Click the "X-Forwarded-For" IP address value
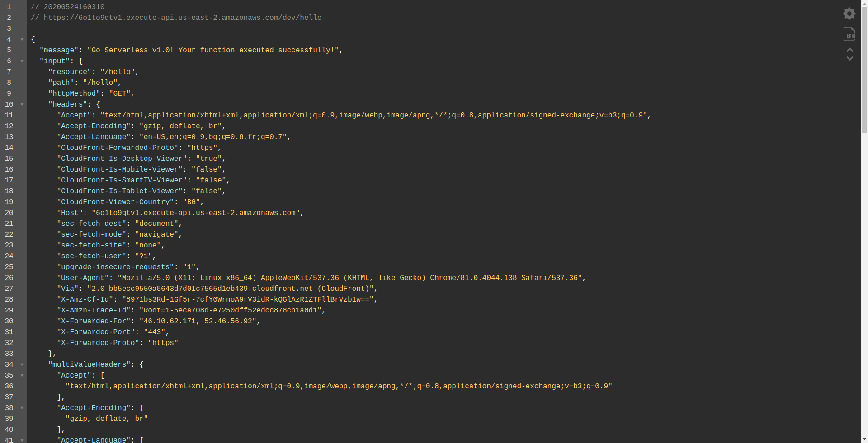 (198, 322)
